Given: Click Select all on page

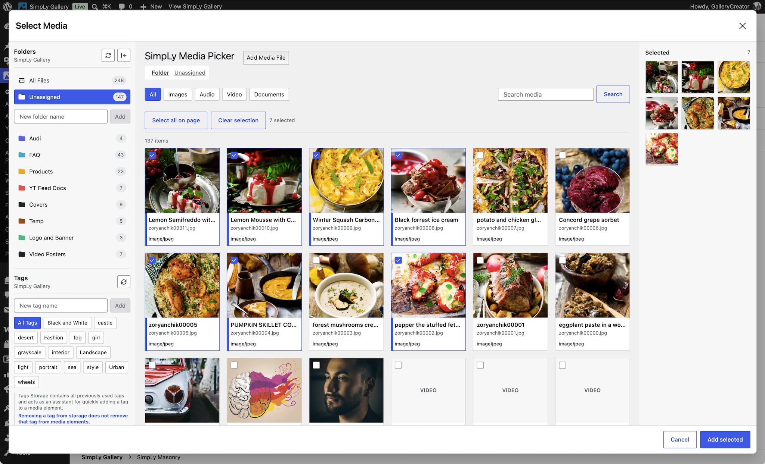Looking at the screenshot, I should (176, 120).
